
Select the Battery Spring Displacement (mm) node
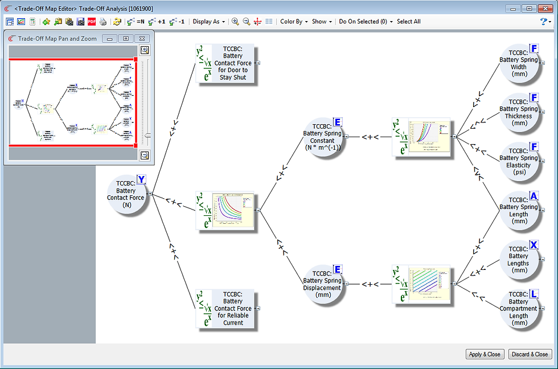322,284
